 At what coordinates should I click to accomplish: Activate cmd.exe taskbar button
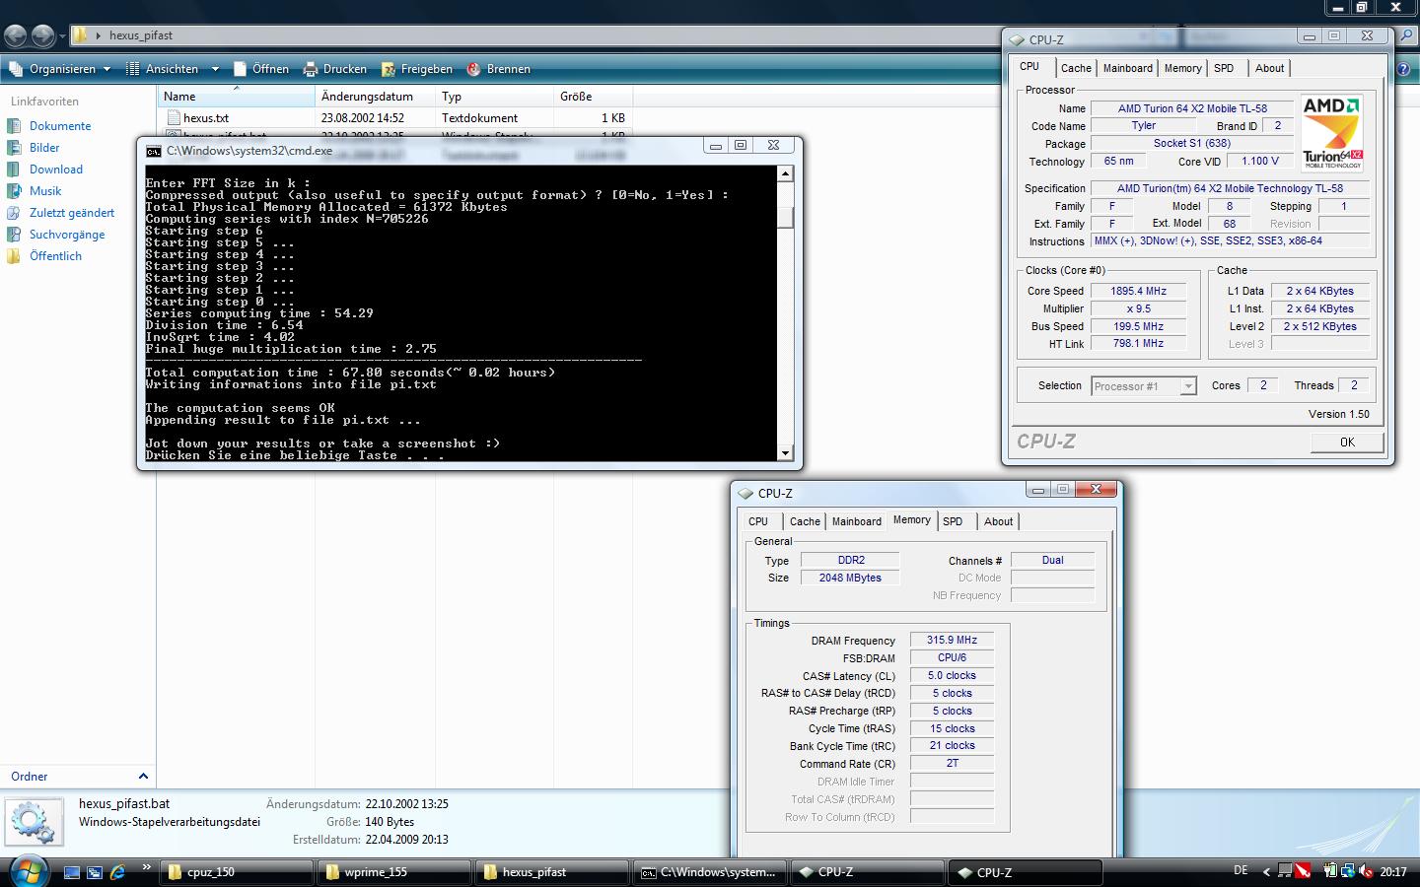(x=710, y=872)
